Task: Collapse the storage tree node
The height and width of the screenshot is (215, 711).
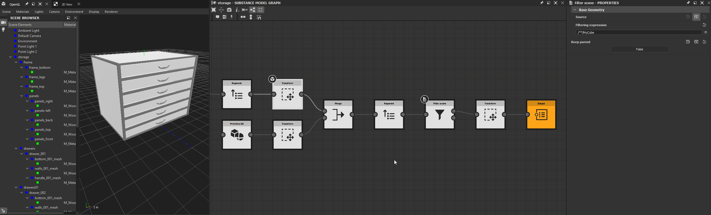Action: pos(11,57)
